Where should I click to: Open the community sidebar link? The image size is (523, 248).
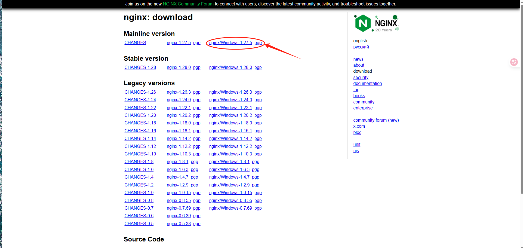[x=364, y=102]
